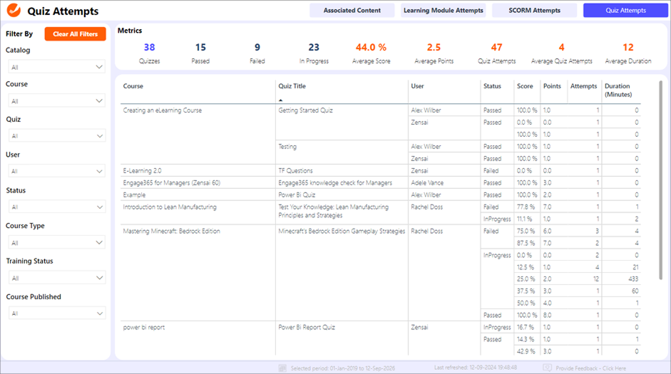
Task: Open the SCORM Attempts tab
Action: (x=534, y=11)
